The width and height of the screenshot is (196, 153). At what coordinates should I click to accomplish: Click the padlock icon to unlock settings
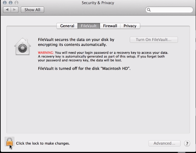pyautogui.click(x=9, y=142)
